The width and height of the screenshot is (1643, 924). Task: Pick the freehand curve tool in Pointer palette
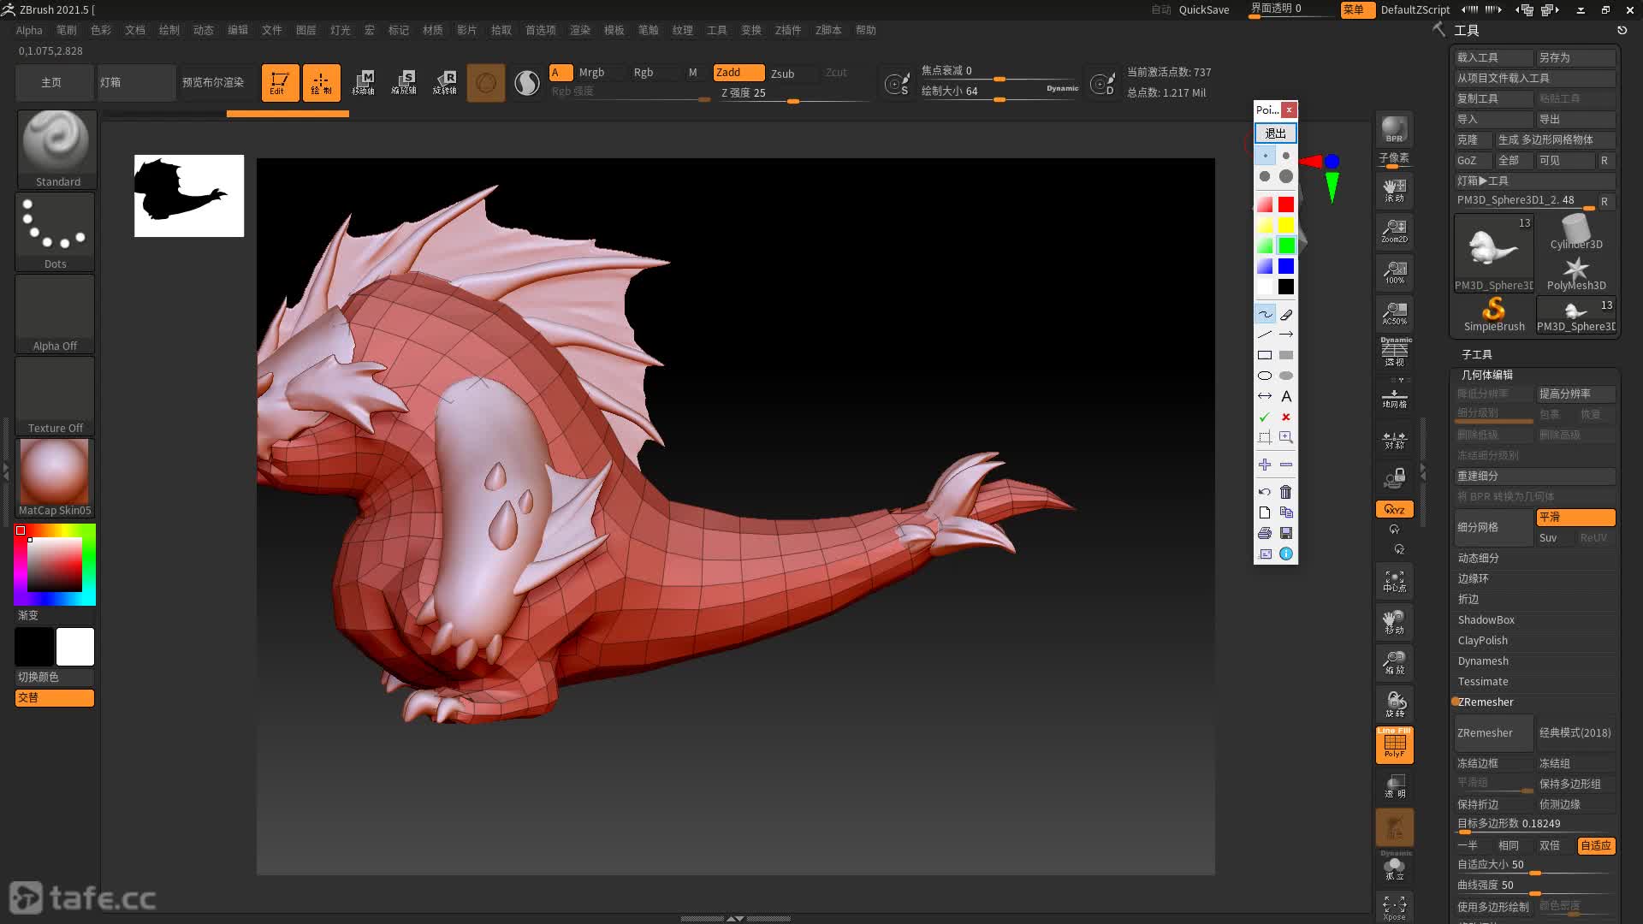[x=1265, y=314]
